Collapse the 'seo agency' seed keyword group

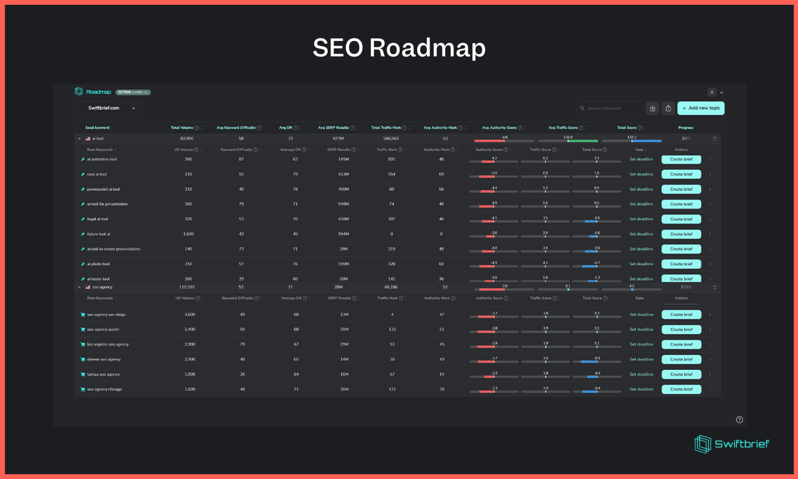pyautogui.click(x=79, y=287)
